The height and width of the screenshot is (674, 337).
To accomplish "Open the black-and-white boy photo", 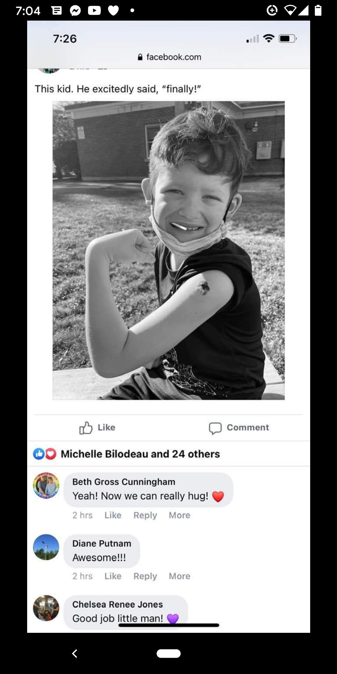I will 168,250.
